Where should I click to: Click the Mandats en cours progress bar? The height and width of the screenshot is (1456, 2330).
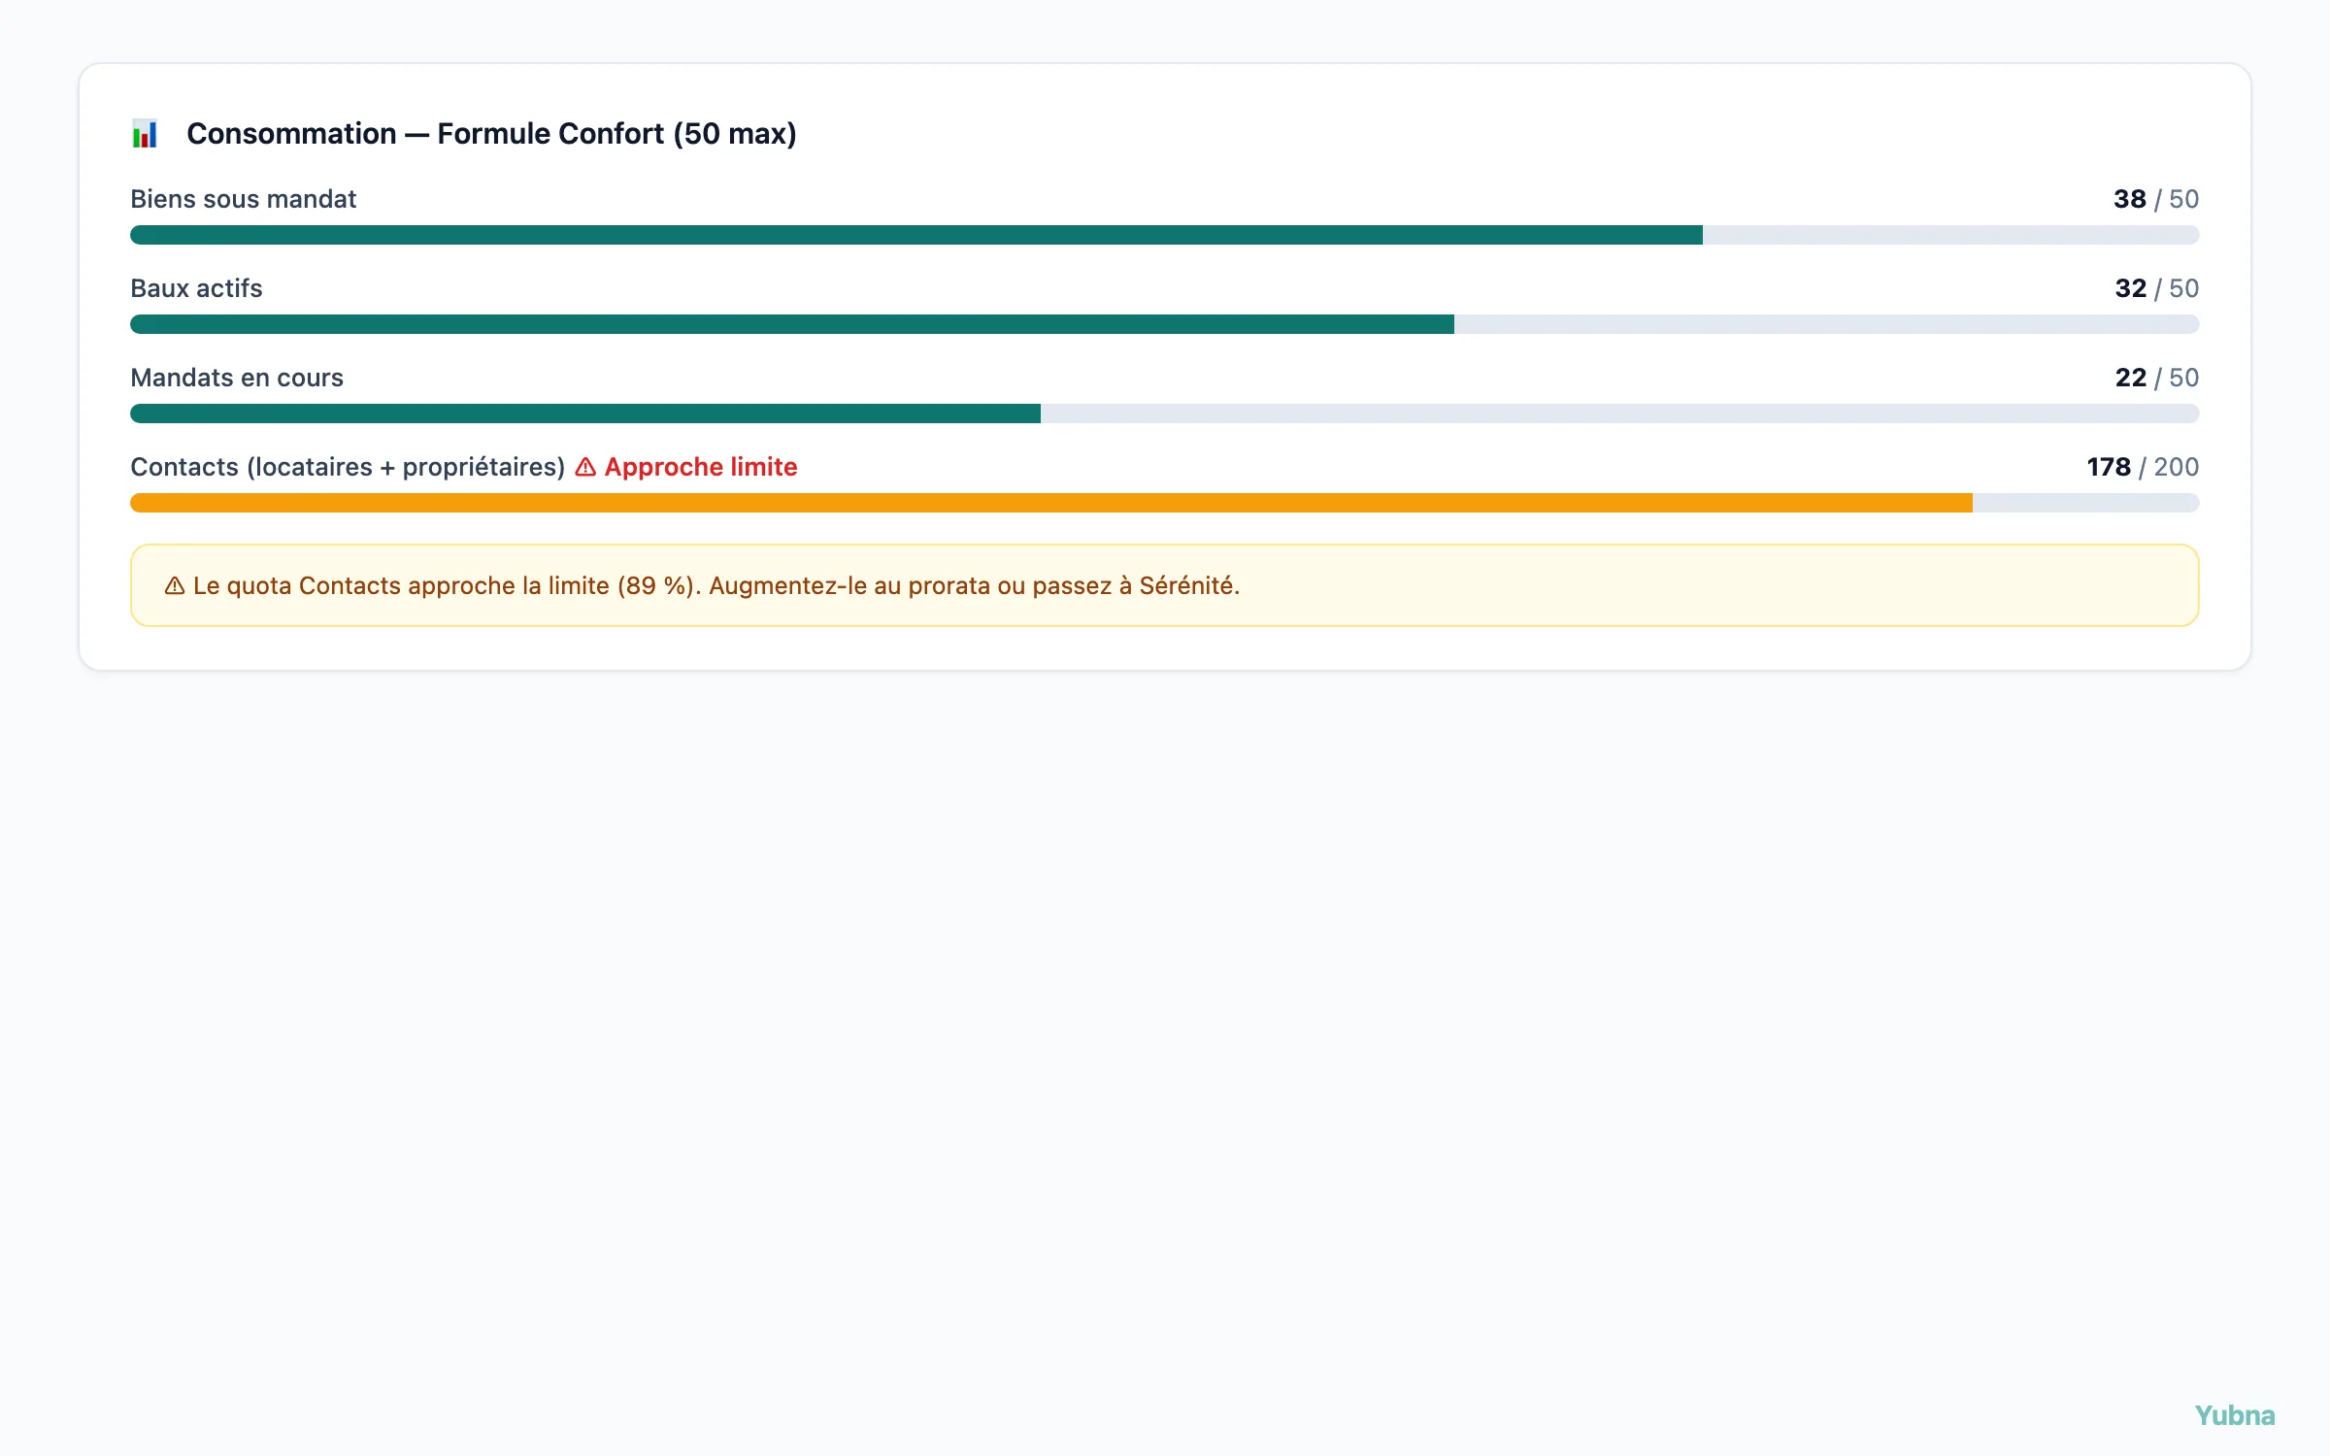(1164, 414)
